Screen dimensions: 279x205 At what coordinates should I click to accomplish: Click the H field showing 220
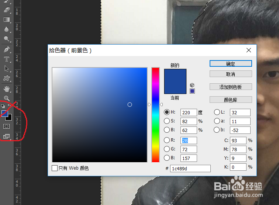click(x=189, y=112)
